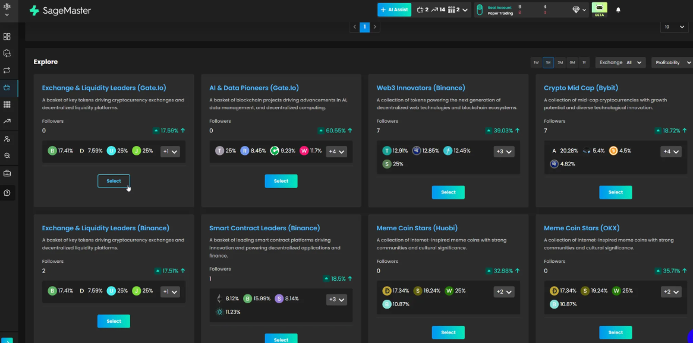693x343 pixels.
Task: Toggle Real Account / Paper Trading switch
Action: click(480, 10)
